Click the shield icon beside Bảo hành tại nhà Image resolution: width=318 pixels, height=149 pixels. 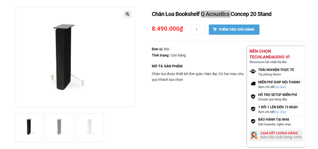[x=253, y=121]
